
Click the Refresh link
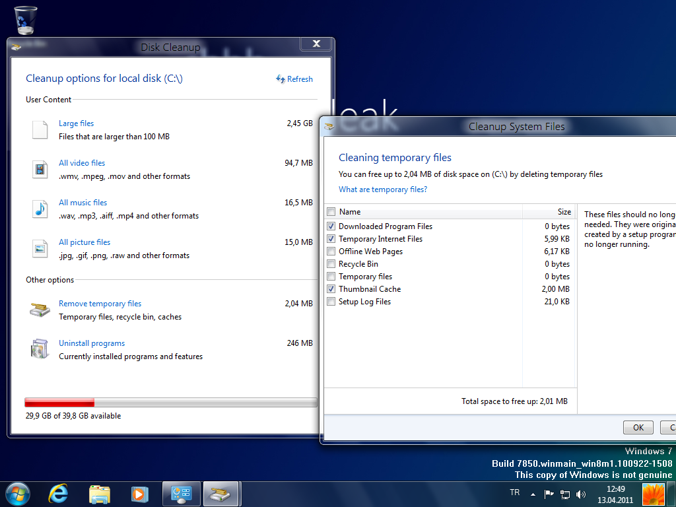[294, 79]
